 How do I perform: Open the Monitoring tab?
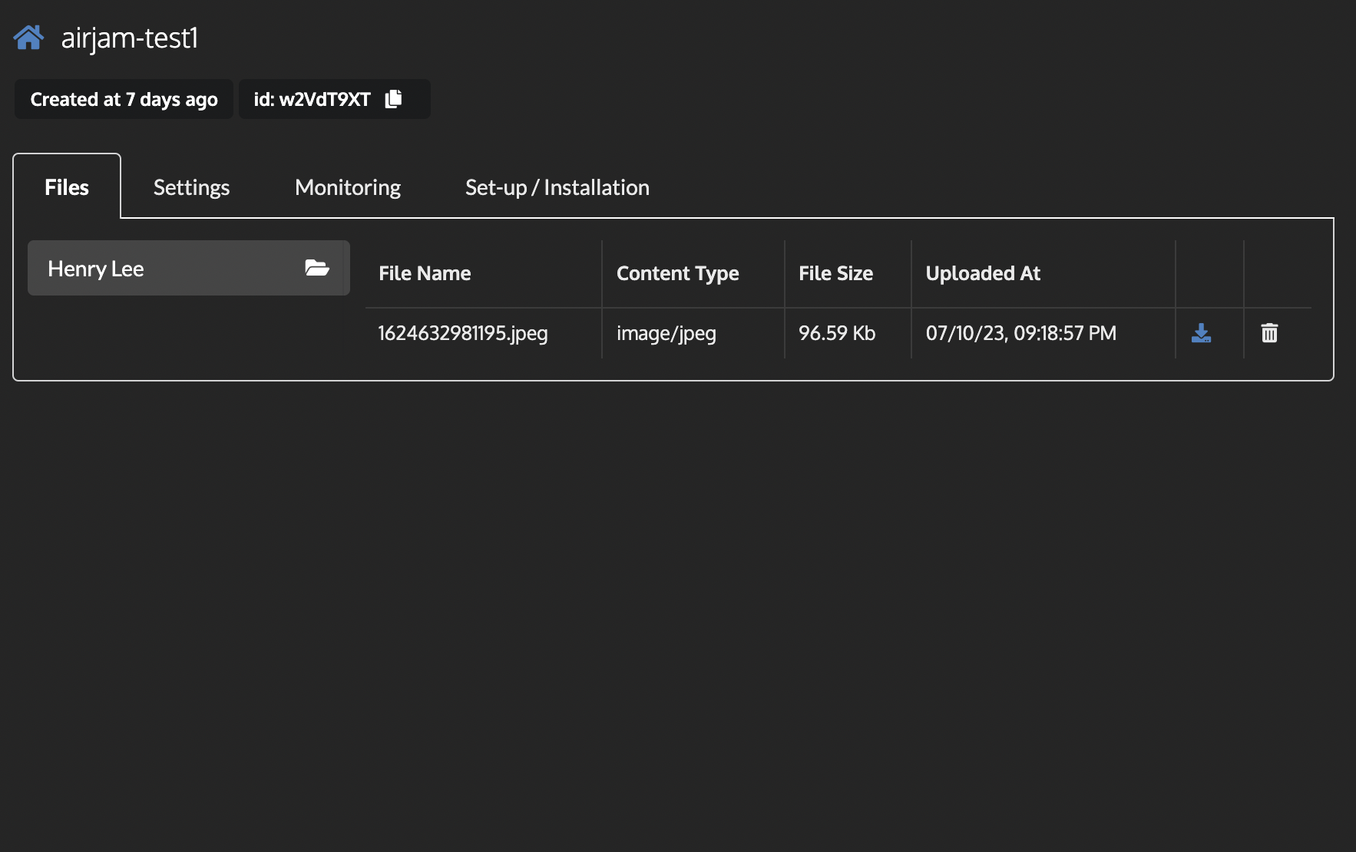346,187
